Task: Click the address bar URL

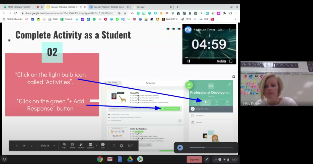Action: click(x=70, y=13)
